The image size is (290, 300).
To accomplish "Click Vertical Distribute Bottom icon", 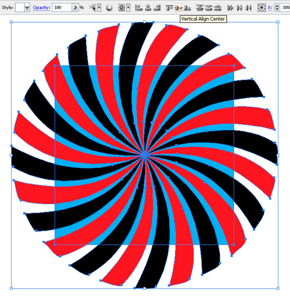I will point(218,8).
